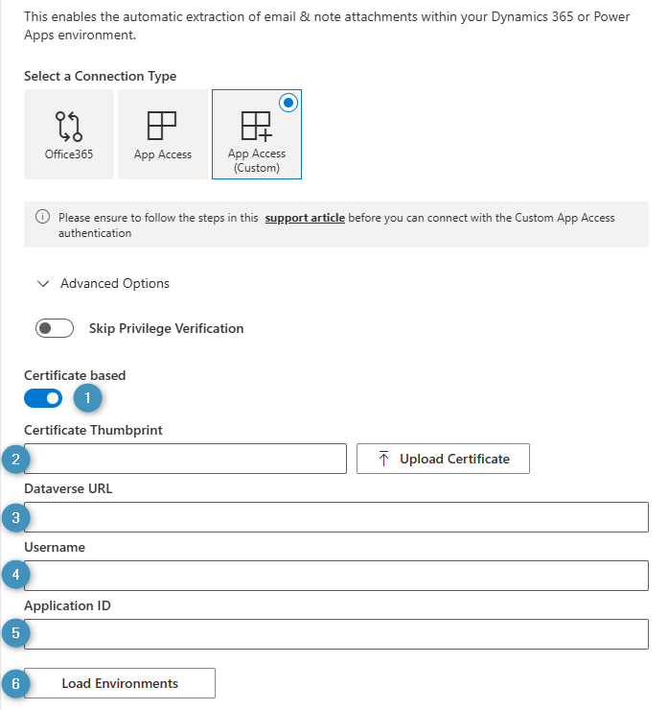Turn off the Certificate based toggle

click(x=43, y=397)
